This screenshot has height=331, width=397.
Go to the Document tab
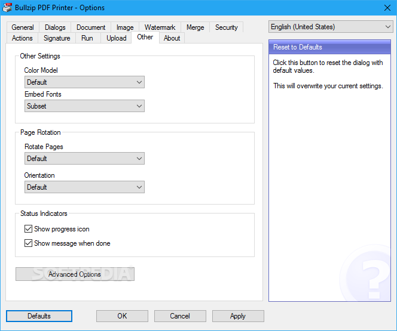click(x=91, y=27)
